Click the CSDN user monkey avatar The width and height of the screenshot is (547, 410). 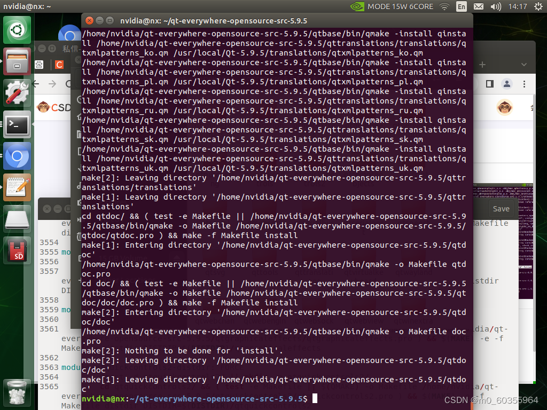click(x=504, y=107)
